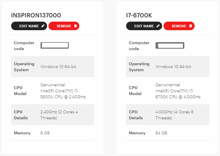The height and width of the screenshot is (156, 220).
Task: Click the 64 GB memory value
Action: [161, 133]
